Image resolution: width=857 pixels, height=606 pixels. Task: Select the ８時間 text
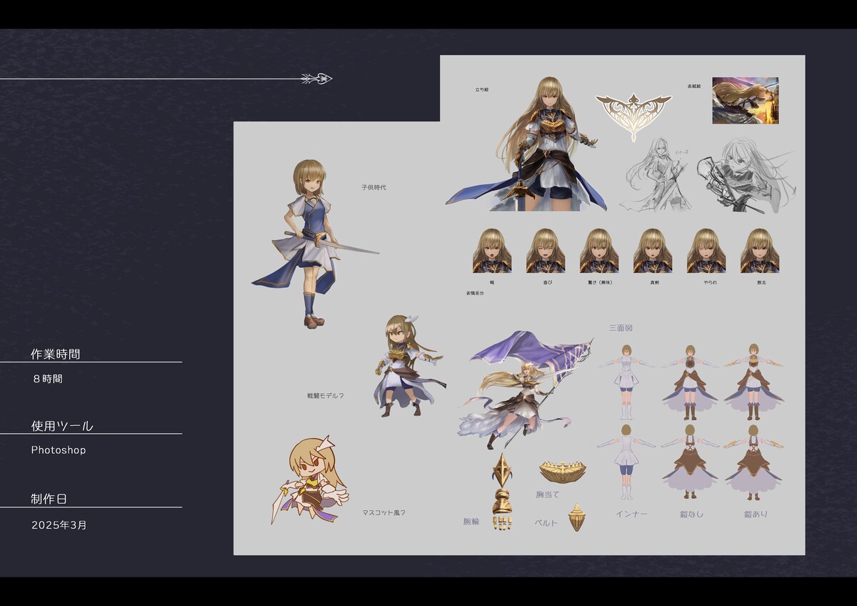point(47,379)
